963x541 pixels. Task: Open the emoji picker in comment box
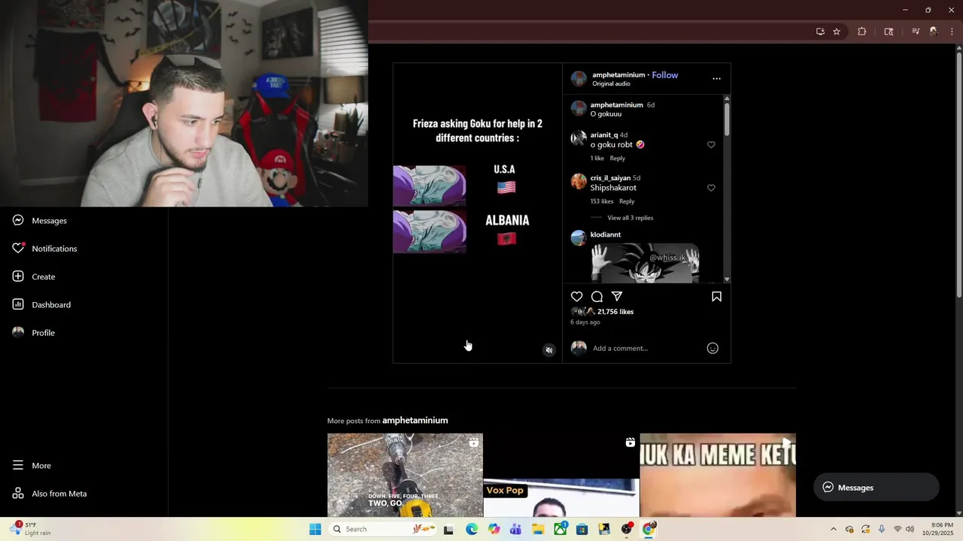[x=712, y=348]
